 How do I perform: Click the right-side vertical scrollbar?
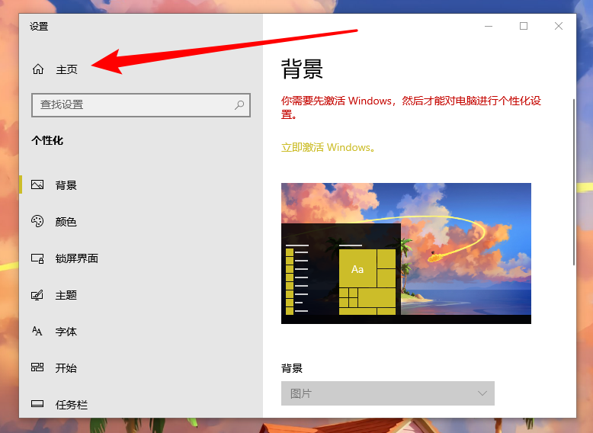point(574,181)
